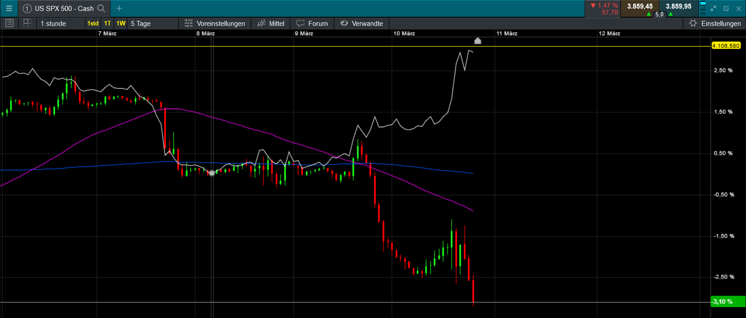Open the Verwandte related instruments menu

click(362, 23)
